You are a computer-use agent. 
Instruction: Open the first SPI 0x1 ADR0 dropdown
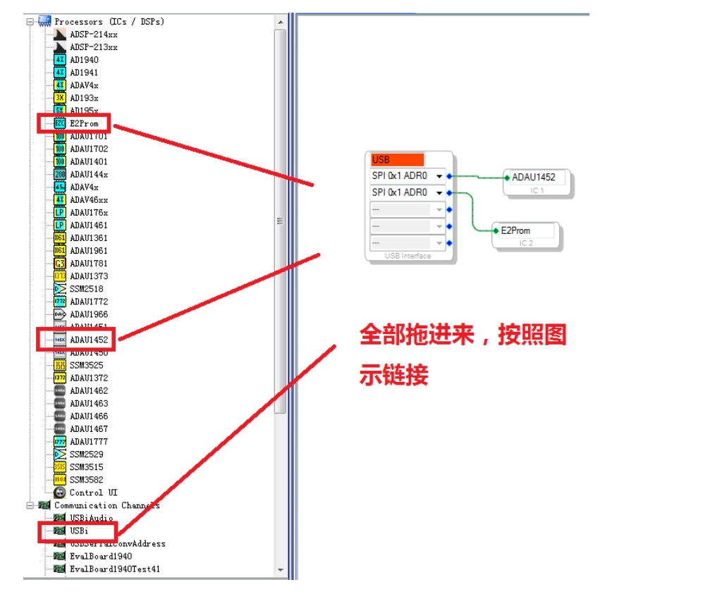tap(439, 176)
